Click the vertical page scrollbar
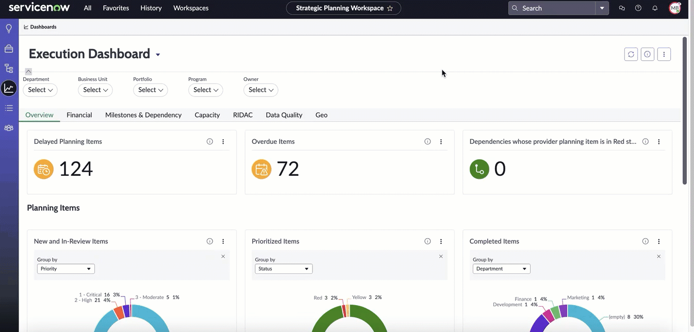 point(685,110)
